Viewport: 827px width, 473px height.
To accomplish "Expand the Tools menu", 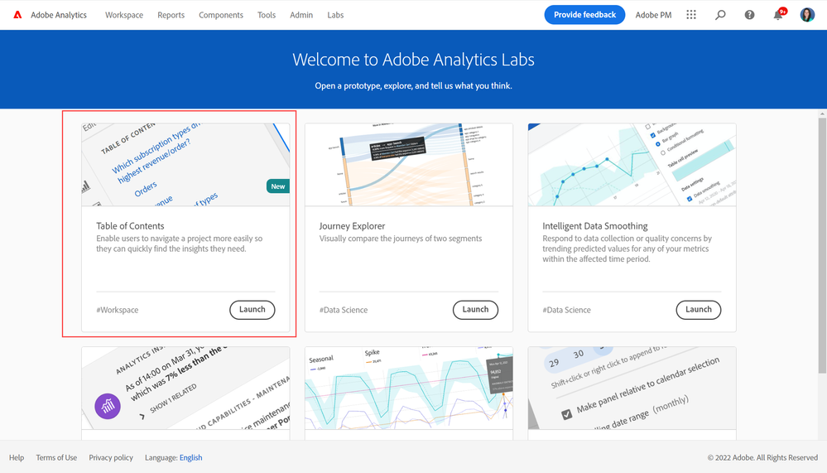I will click(x=267, y=15).
